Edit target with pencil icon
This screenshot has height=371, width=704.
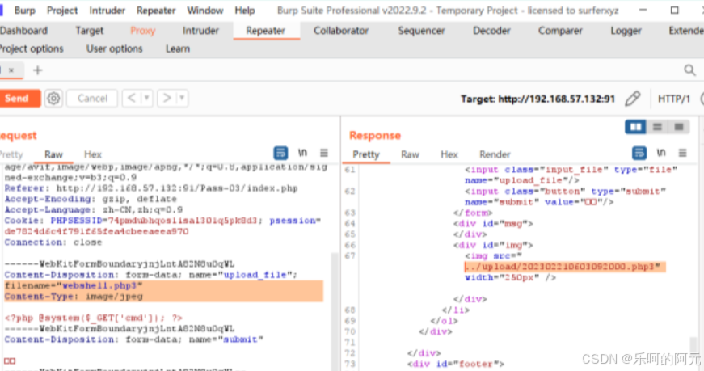633,99
